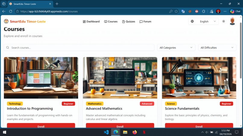Open File Explorer from taskbar
The width and height of the screenshot is (243, 136).
point(125,132)
